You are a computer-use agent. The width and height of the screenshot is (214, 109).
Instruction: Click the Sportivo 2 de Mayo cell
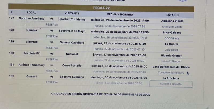point(72,31)
